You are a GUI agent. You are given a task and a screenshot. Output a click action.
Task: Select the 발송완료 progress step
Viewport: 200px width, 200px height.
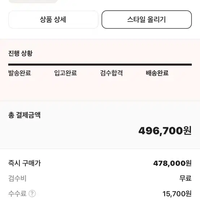[x=19, y=73]
